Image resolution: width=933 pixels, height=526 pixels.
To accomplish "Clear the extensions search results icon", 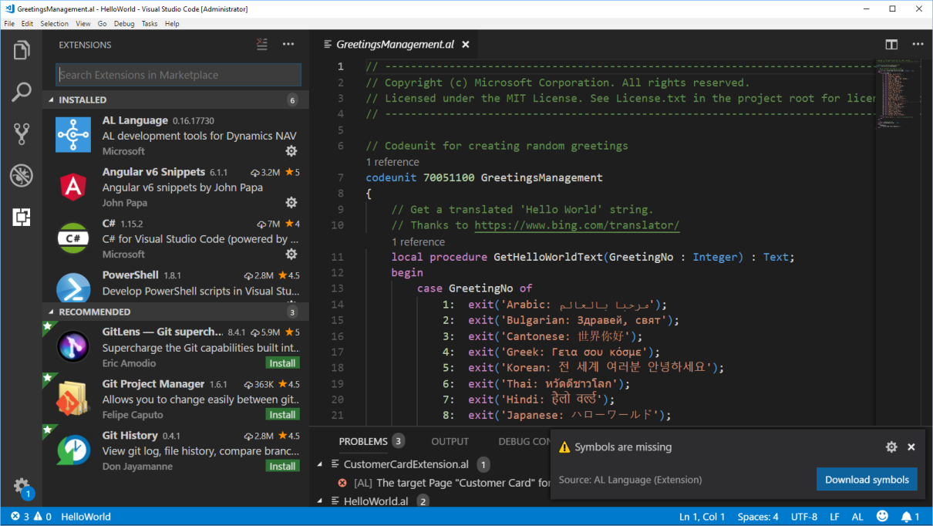I will coord(262,45).
